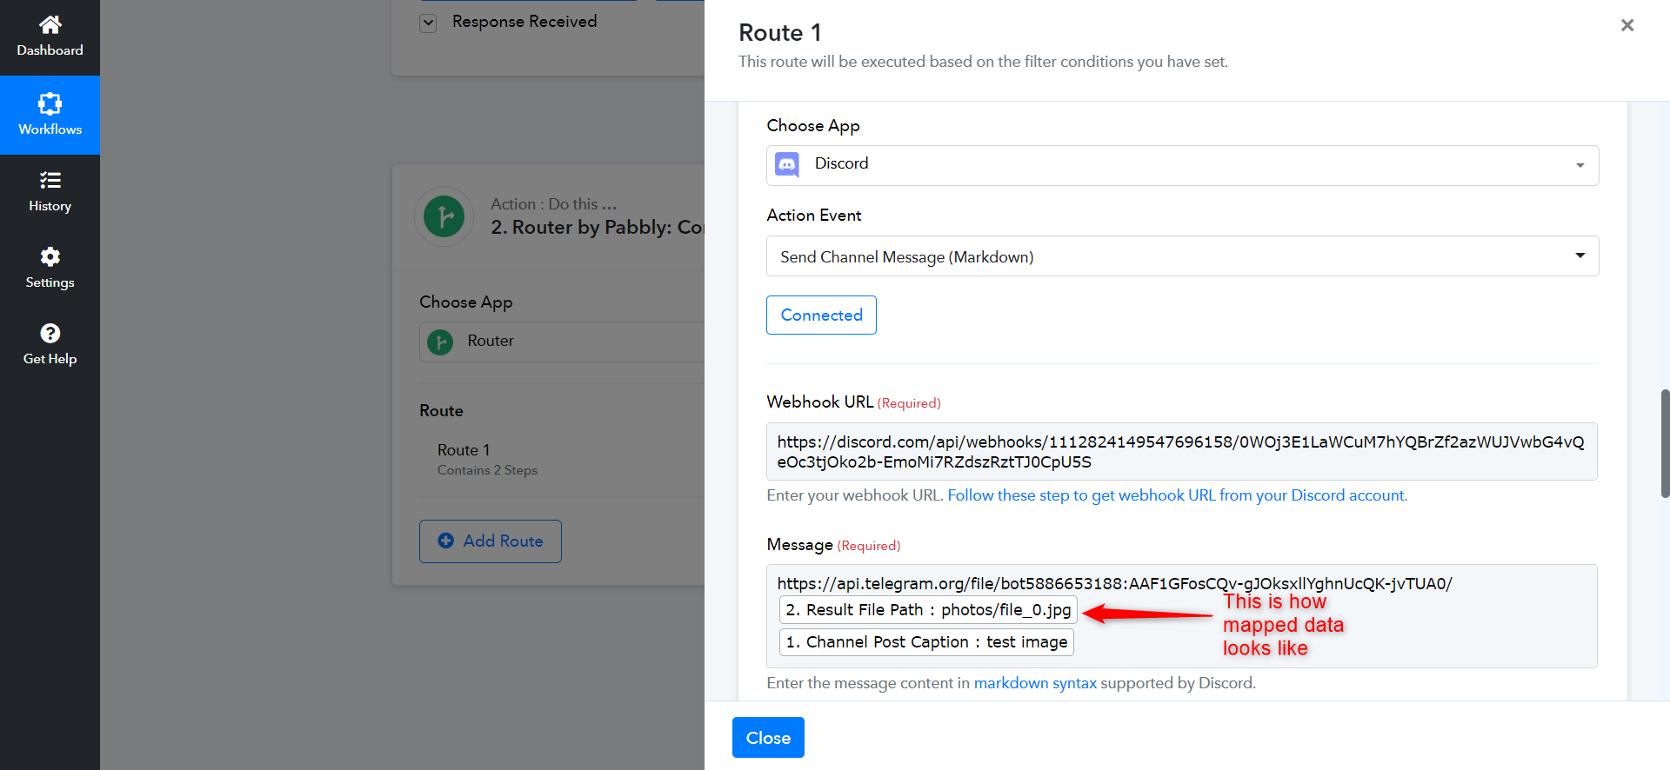Open the Action Event dropdown
The height and width of the screenshot is (770, 1670).
coord(1183,256)
